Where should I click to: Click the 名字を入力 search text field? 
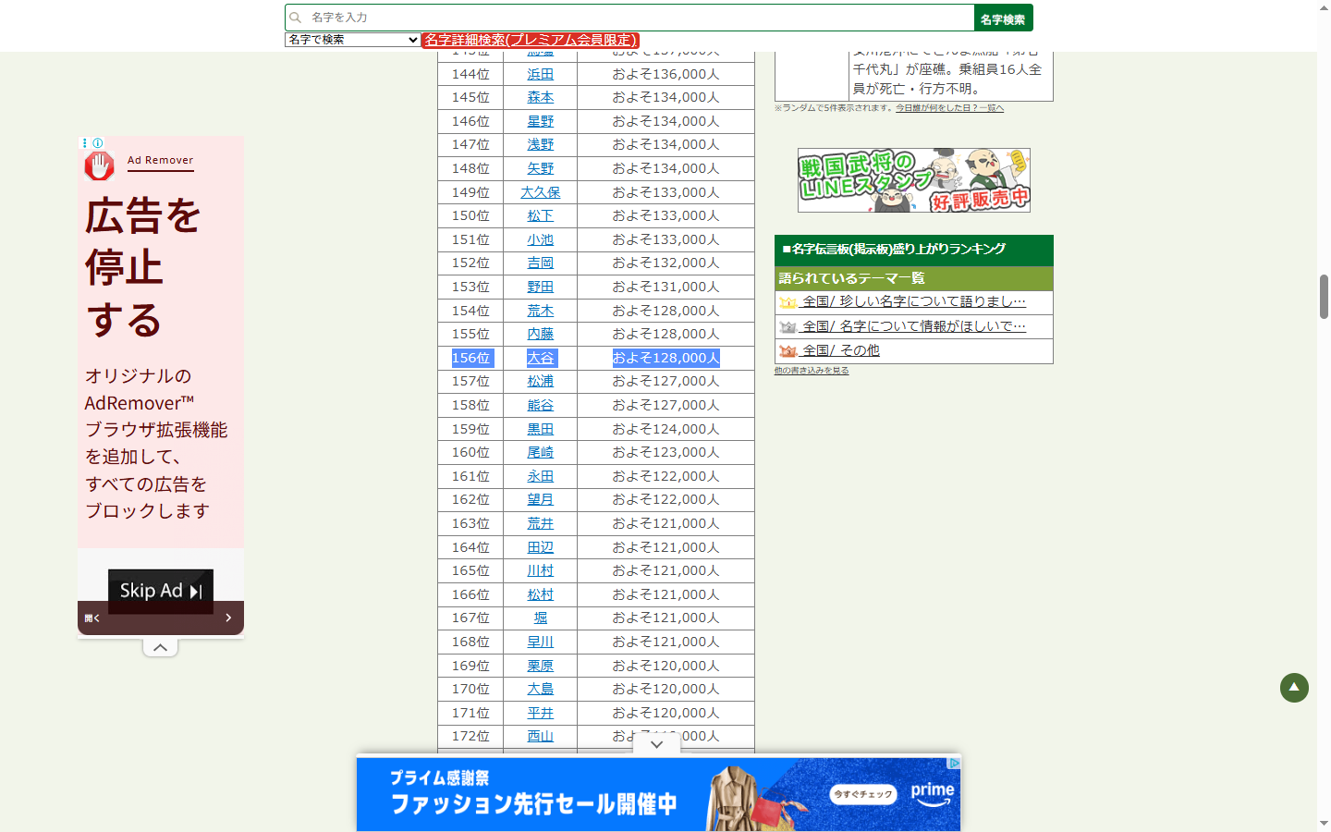coord(638,18)
